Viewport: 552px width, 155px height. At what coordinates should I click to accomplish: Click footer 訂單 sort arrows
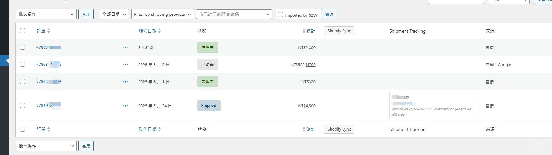(49, 129)
